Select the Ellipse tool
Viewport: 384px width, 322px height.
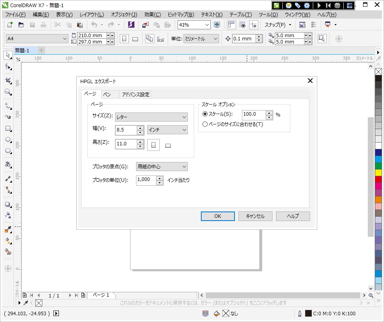click(x=8, y=140)
